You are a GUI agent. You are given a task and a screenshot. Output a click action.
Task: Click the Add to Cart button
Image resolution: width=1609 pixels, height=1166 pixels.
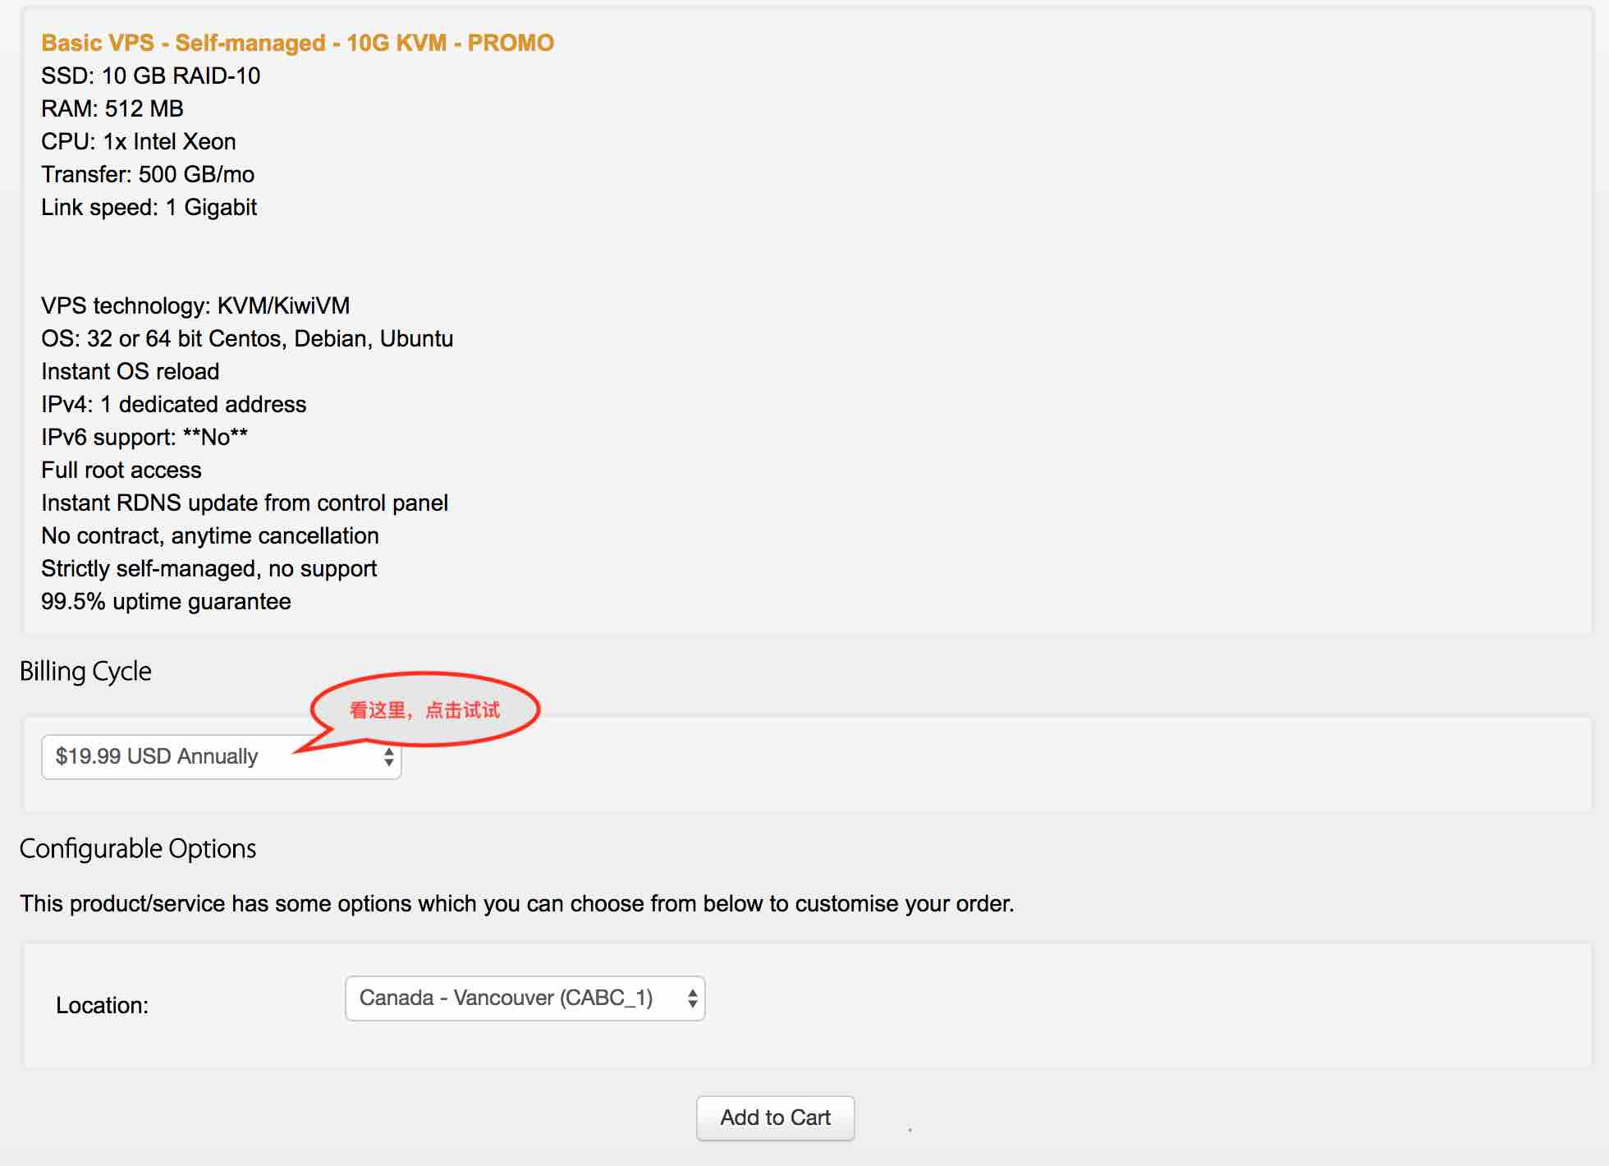pyautogui.click(x=775, y=1118)
